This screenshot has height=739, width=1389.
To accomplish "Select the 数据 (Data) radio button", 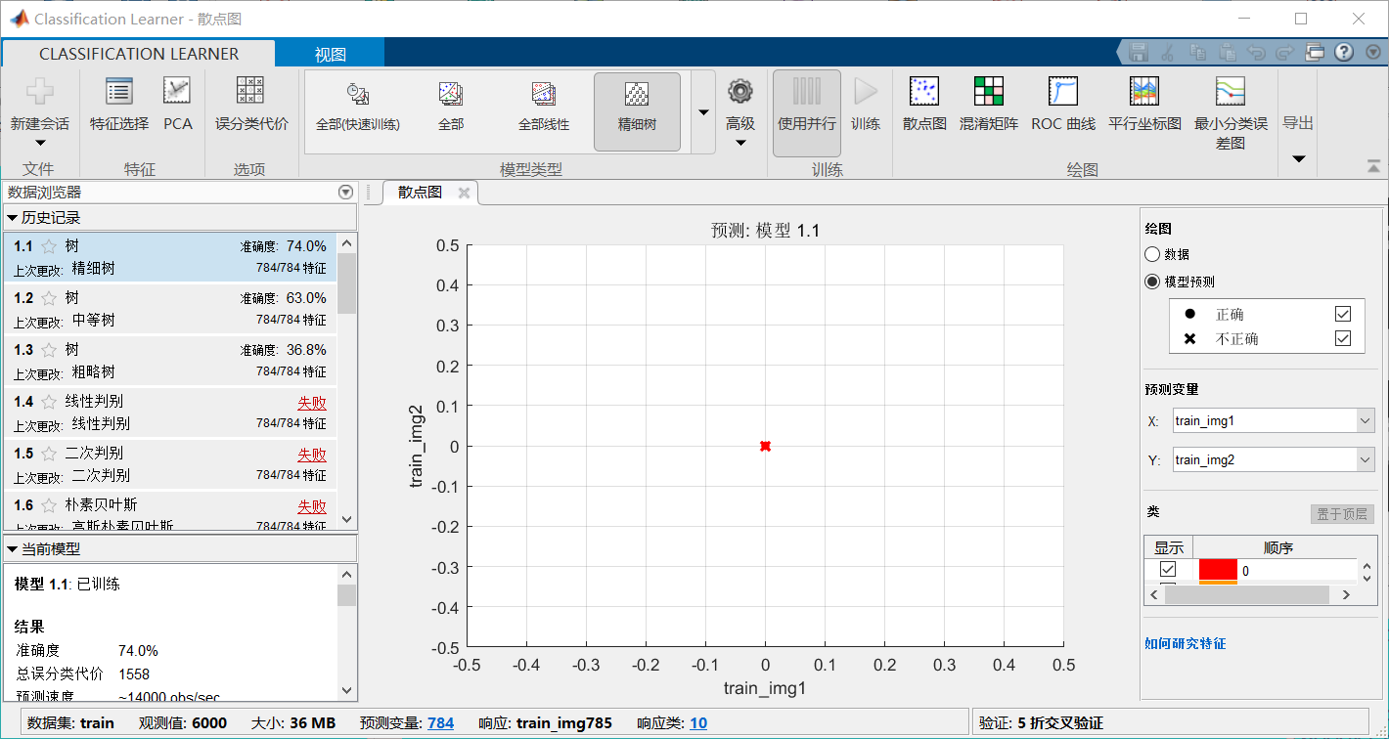I will 1152,254.
